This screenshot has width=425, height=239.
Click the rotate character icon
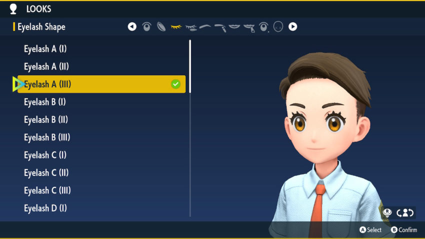coord(405,212)
